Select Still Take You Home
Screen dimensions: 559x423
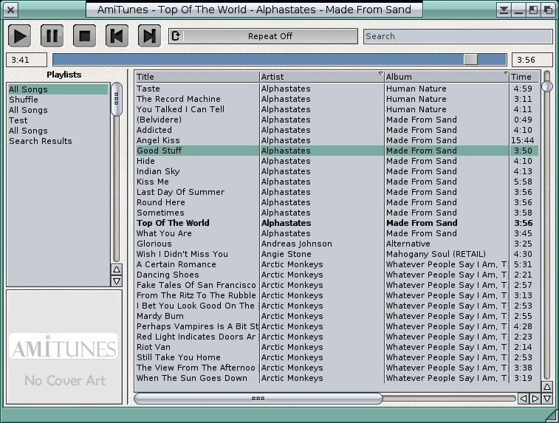[337, 357]
